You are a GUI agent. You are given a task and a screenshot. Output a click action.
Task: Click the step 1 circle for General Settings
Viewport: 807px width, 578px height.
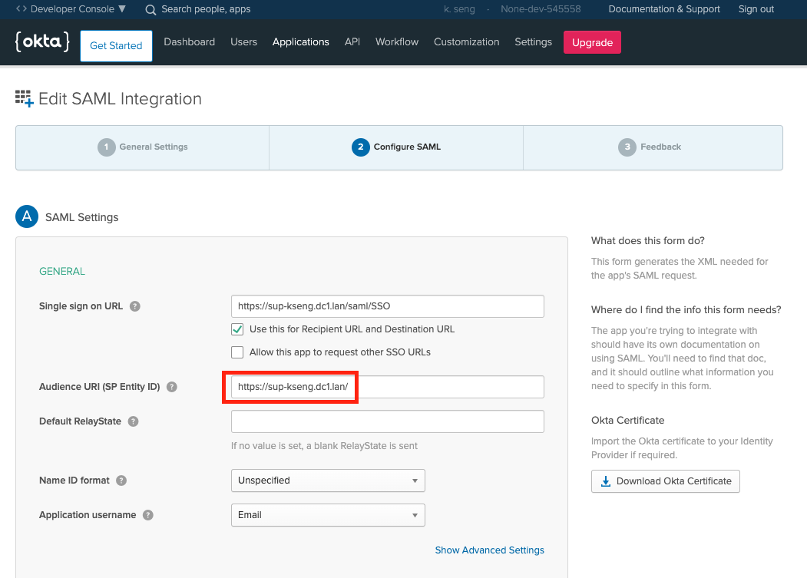pos(107,147)
